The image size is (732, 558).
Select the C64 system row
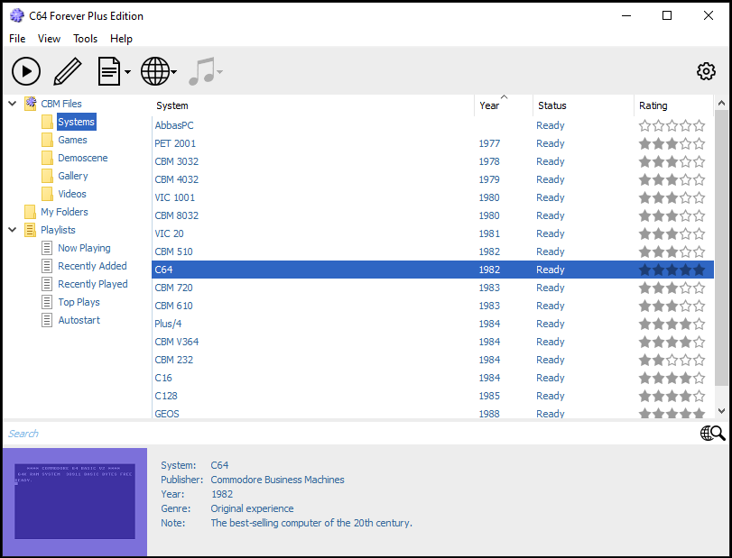click(x=432, y=270)
